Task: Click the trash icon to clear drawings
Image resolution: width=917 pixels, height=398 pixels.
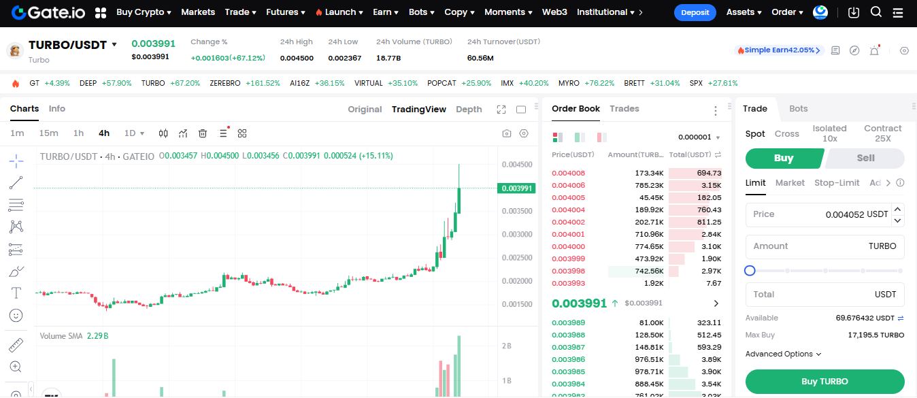Action: (203, 133)
